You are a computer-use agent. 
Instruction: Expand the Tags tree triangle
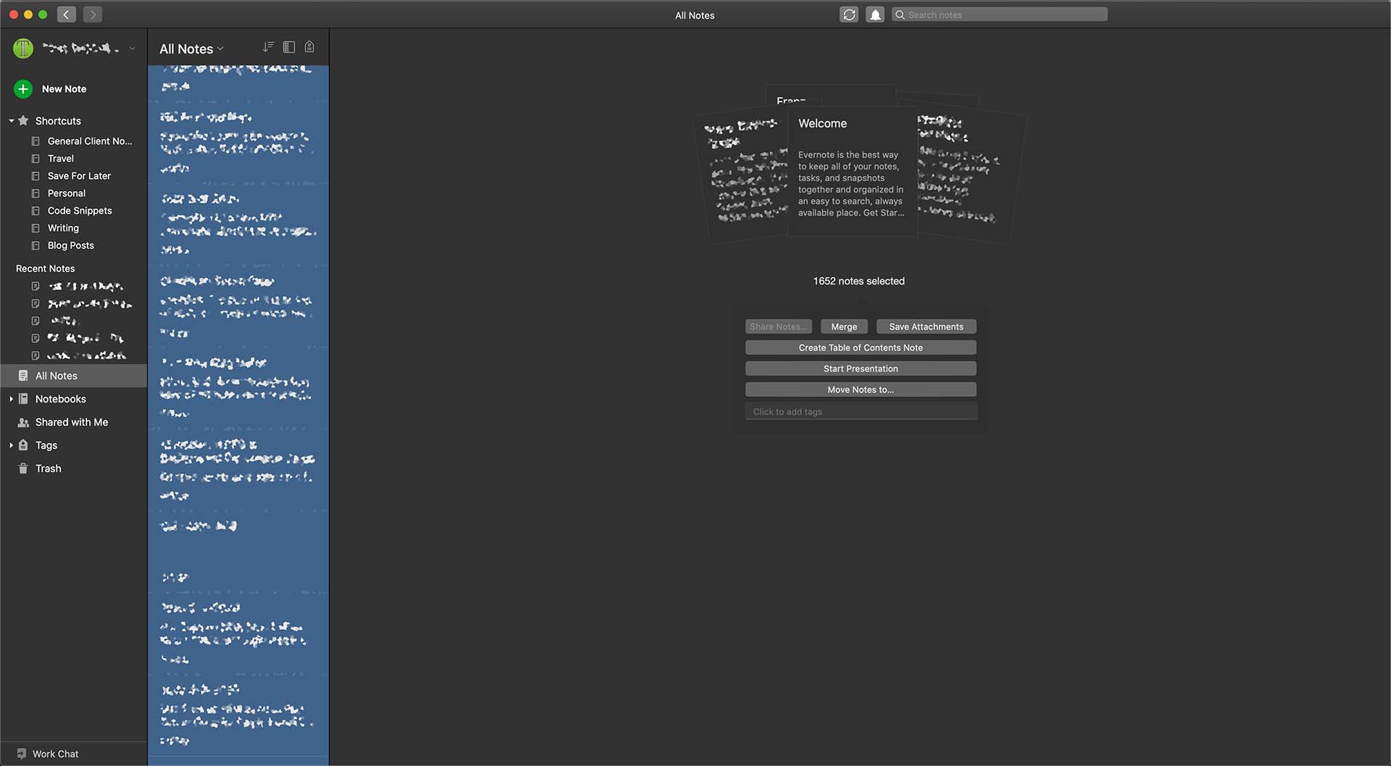[x=12, y=445]
